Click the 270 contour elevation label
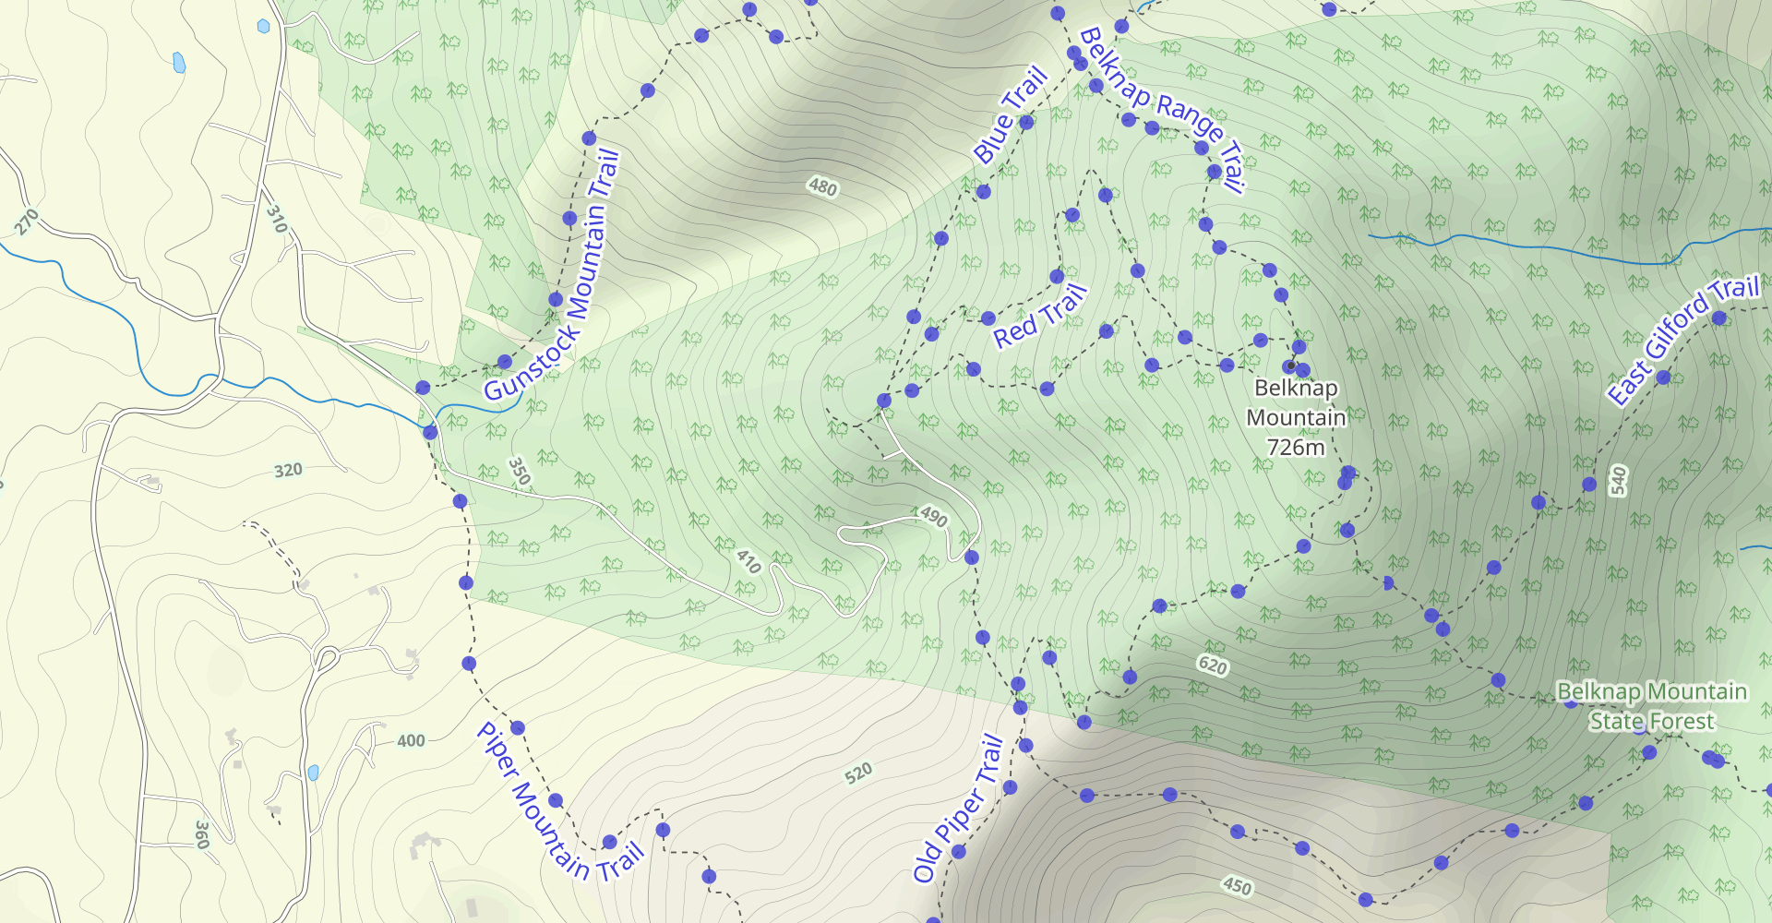The height and width of the screenshot is (923, 1772). coord(27,222)
